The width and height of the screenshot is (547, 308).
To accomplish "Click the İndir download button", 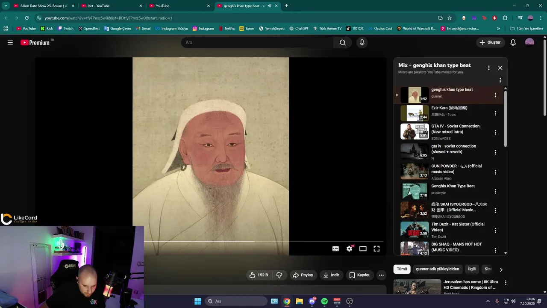I will tap(331, 275).
